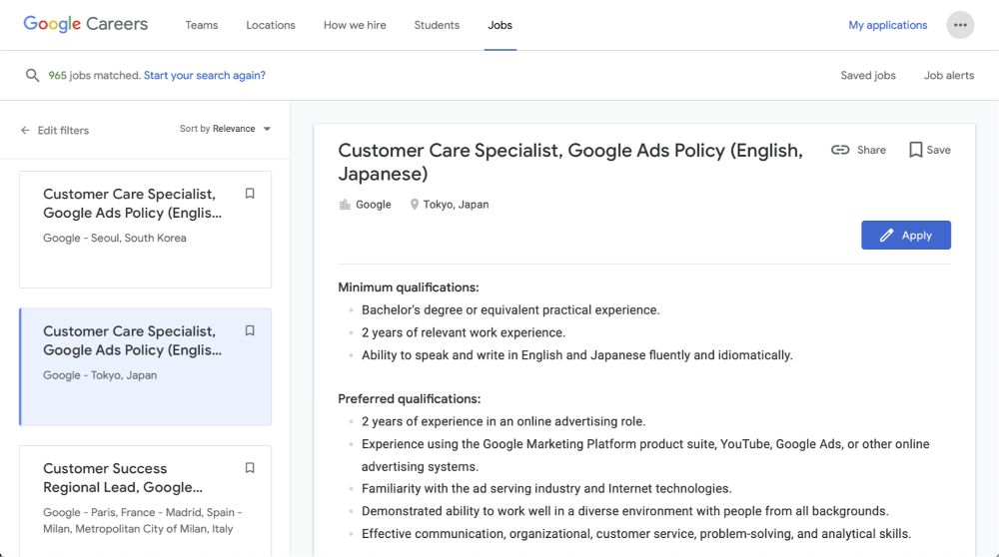Open the Students nav item
The width and height of the screenshot is (999, 557).
[437, 25]
